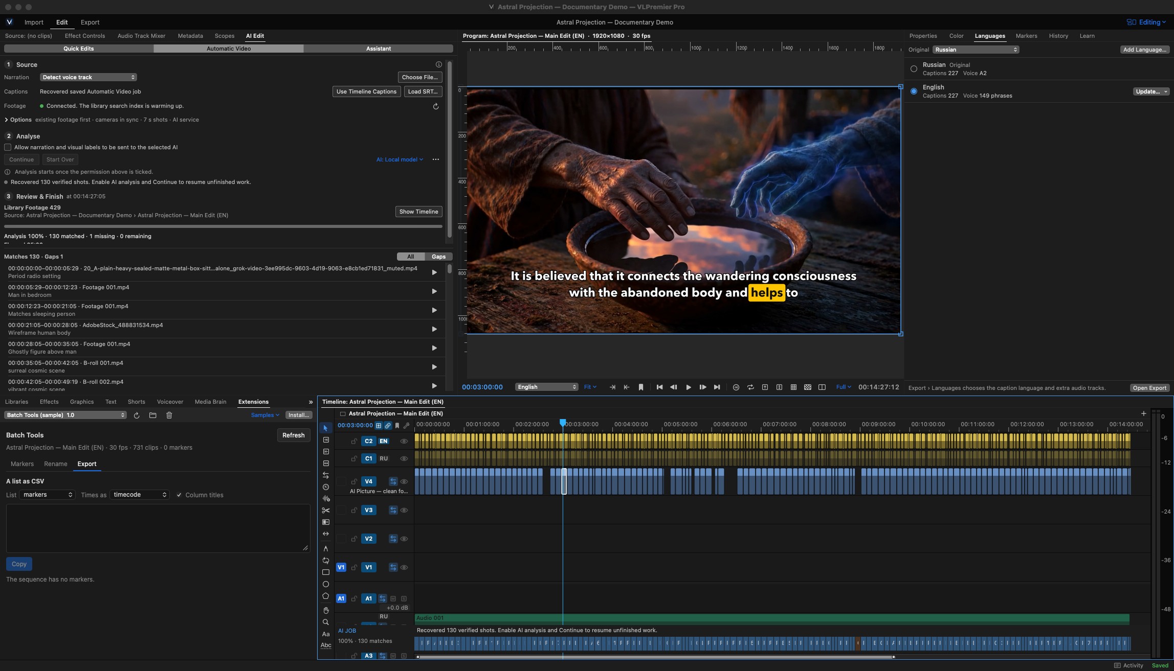The height and width of the screenshot is (671, 1174).
Task: Reload the Batch Tools extension
Action: click(137, 415)
